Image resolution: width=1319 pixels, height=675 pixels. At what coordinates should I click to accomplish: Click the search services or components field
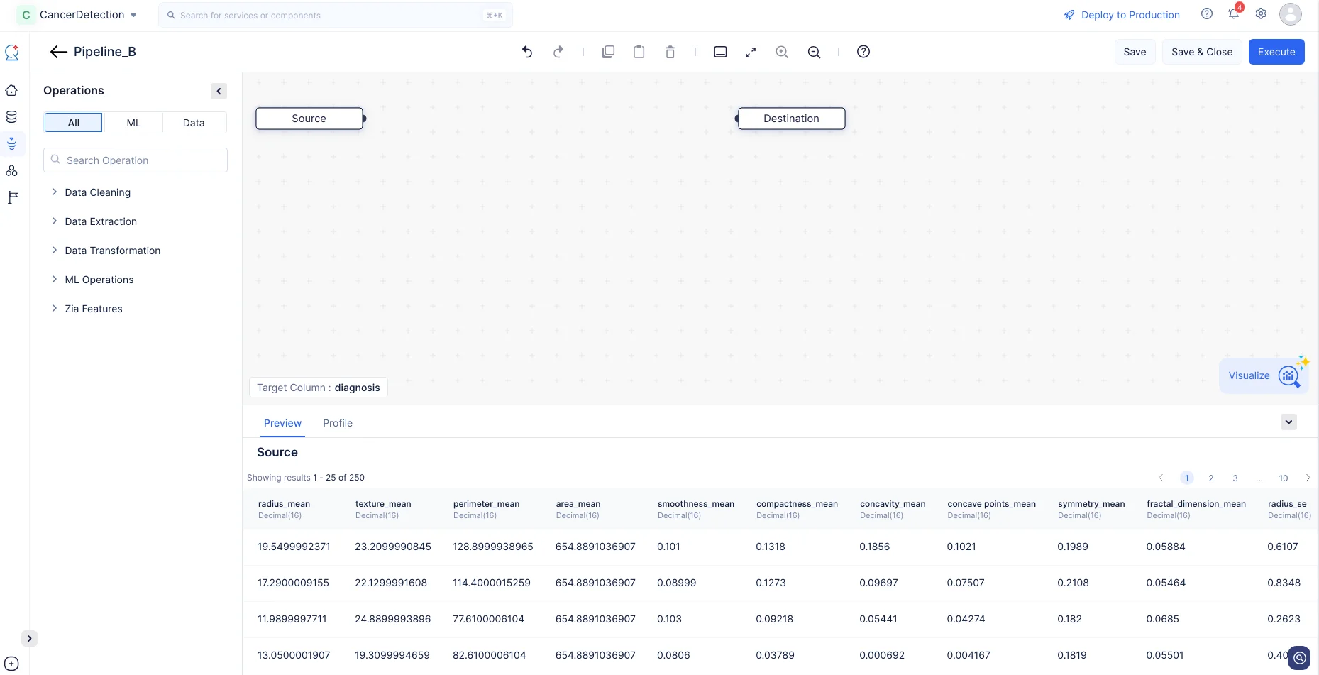pos(335,15)
